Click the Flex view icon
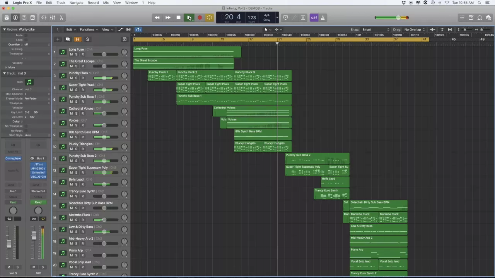The image size is (495, 278). (128, 29)
